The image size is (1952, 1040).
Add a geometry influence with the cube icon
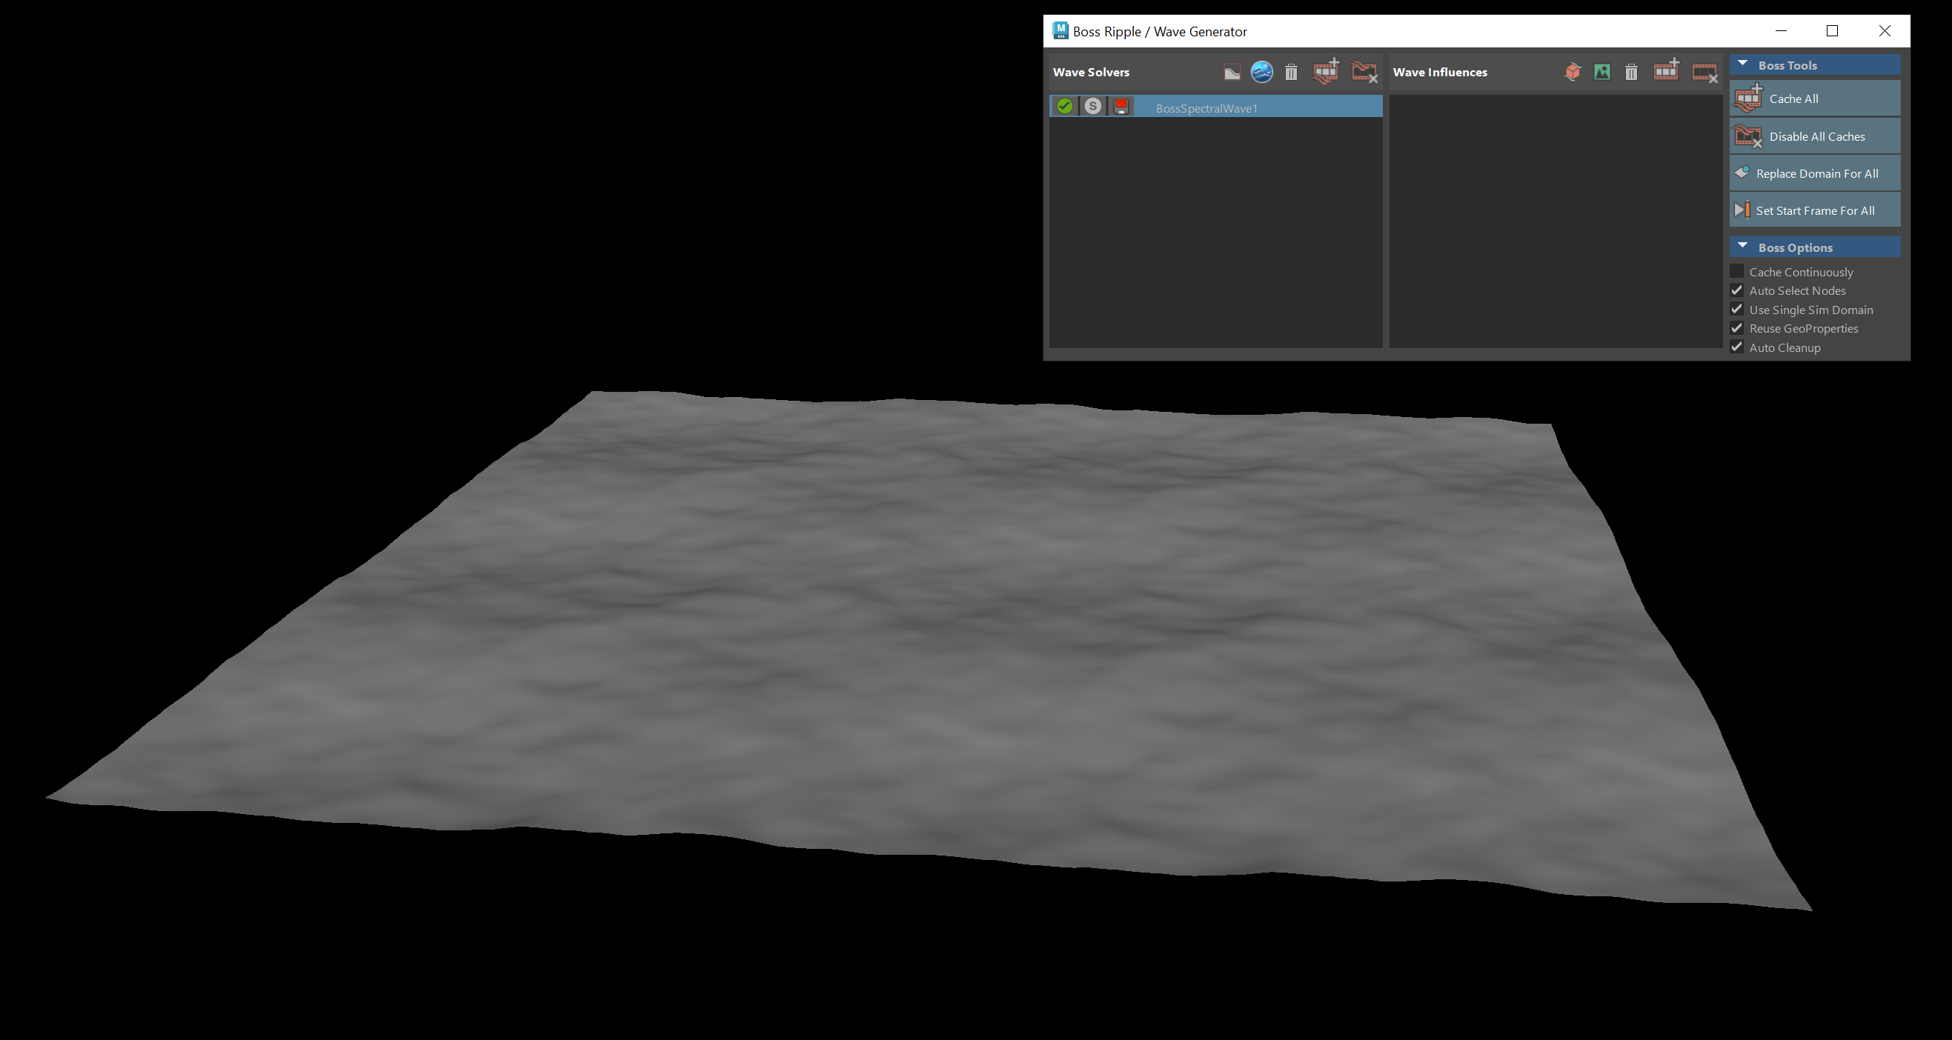(1573, 72)
